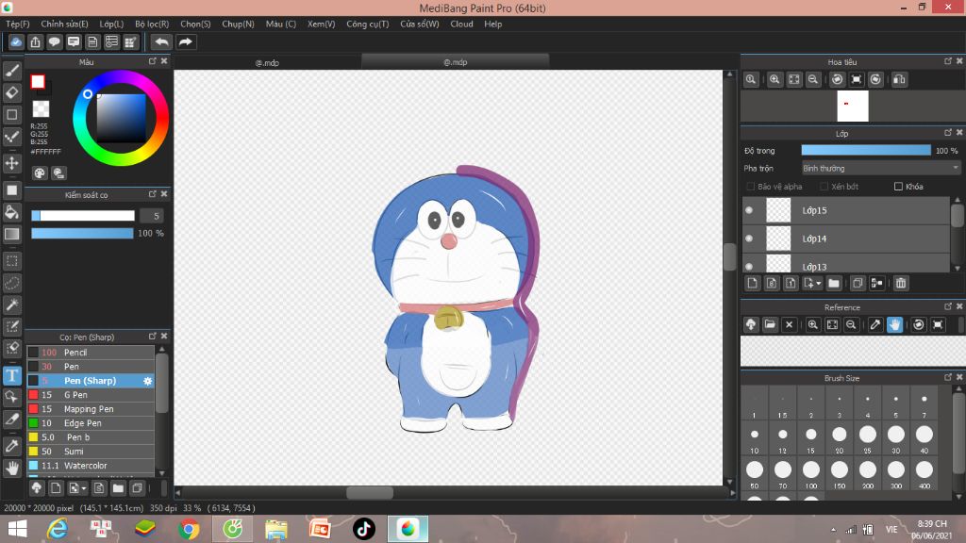Select the Bucket fill tool
Image resolution: width=966 pixels, height=543 pixels.
11,212
